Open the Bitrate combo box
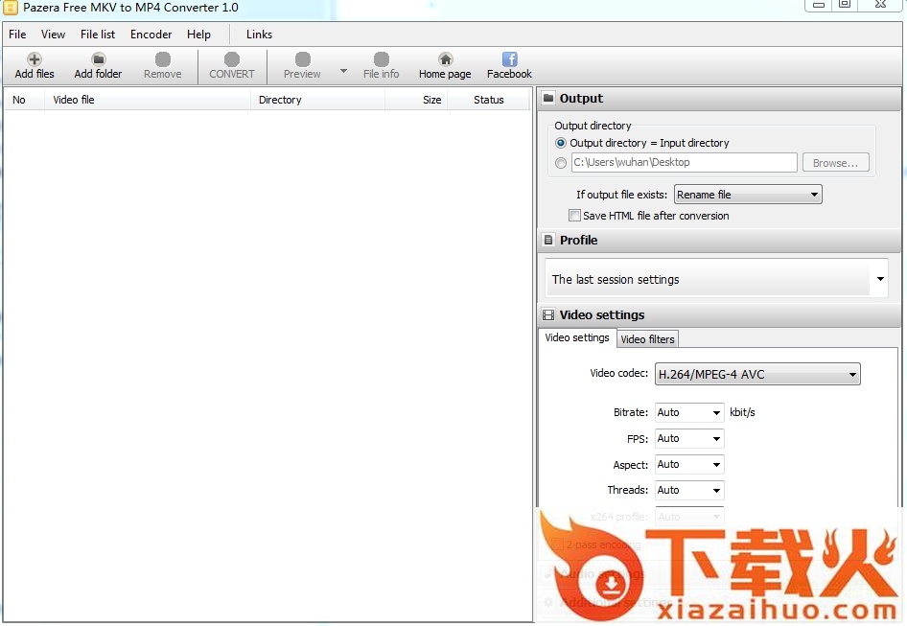 click(x=689, y=412)
